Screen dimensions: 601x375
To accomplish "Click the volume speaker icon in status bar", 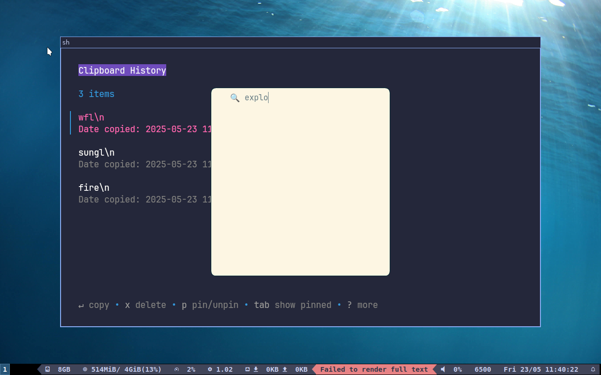I will coord(443,369).
